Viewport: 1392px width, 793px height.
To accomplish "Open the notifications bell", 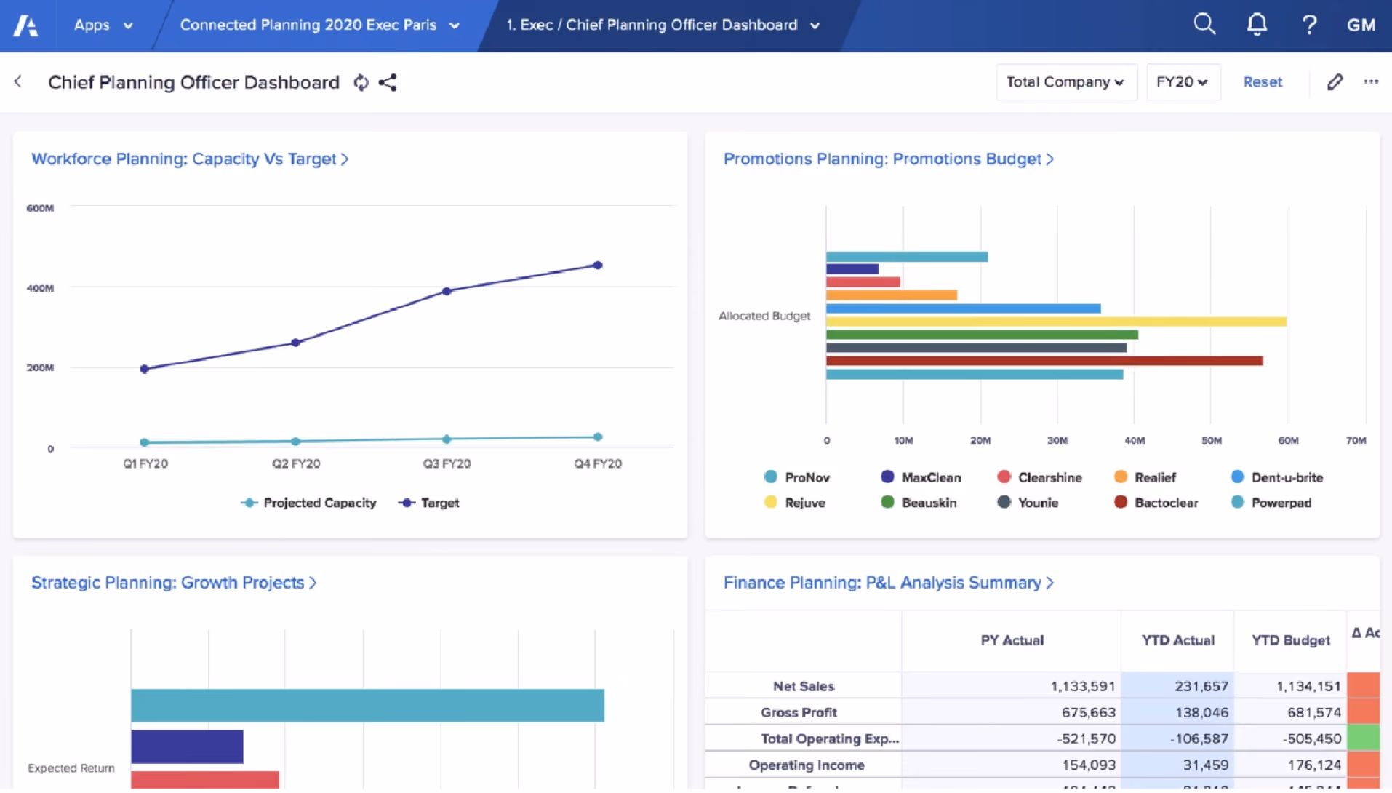I will [1257, 25].
